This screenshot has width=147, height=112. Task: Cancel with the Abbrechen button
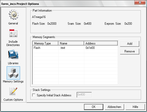114,107
